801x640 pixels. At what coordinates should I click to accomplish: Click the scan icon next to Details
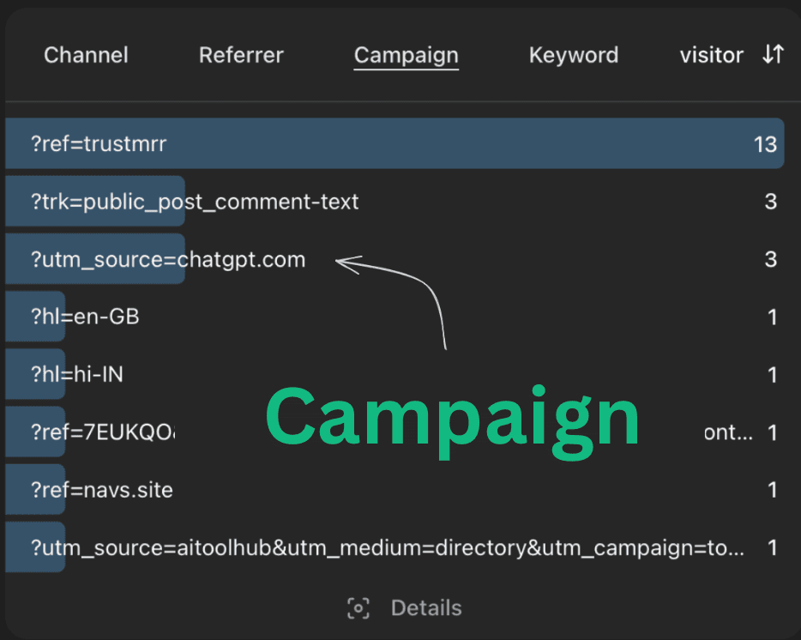(x=358, y=608)
